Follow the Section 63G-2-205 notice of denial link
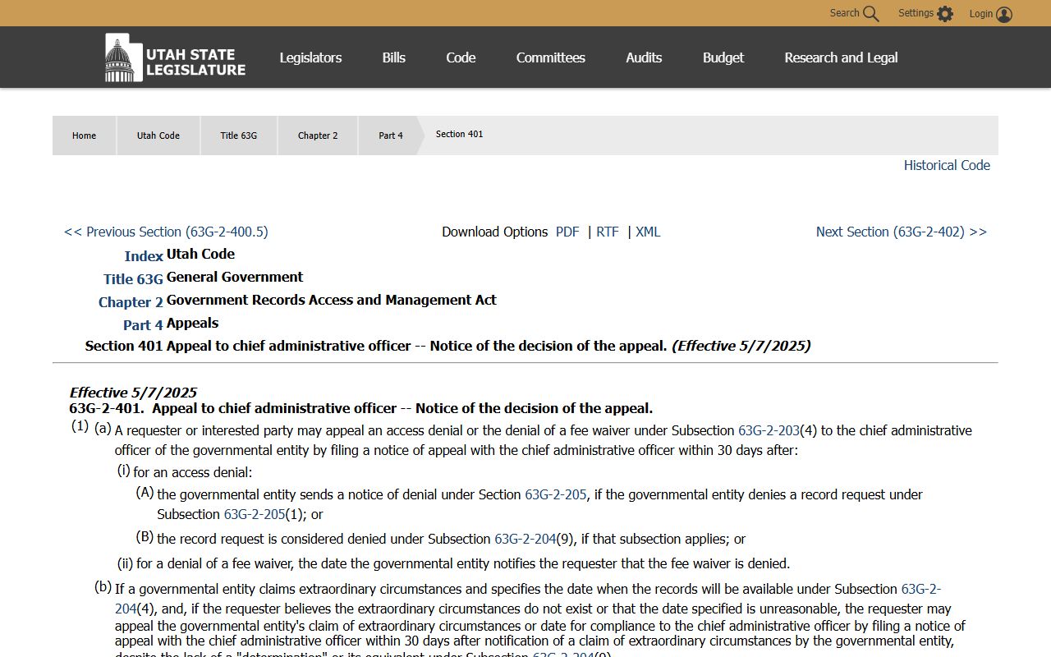1051x657 pixels. (x=556, y=494)
